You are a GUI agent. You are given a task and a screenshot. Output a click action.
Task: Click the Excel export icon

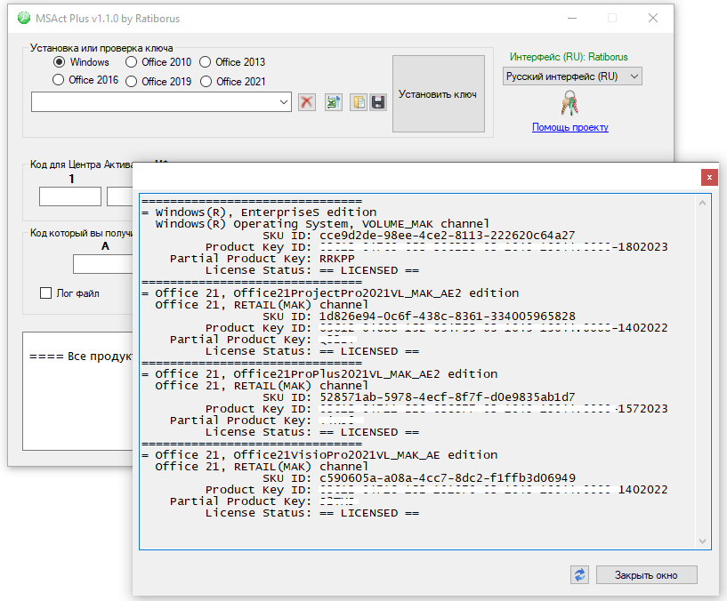click(x=333, y=102)
